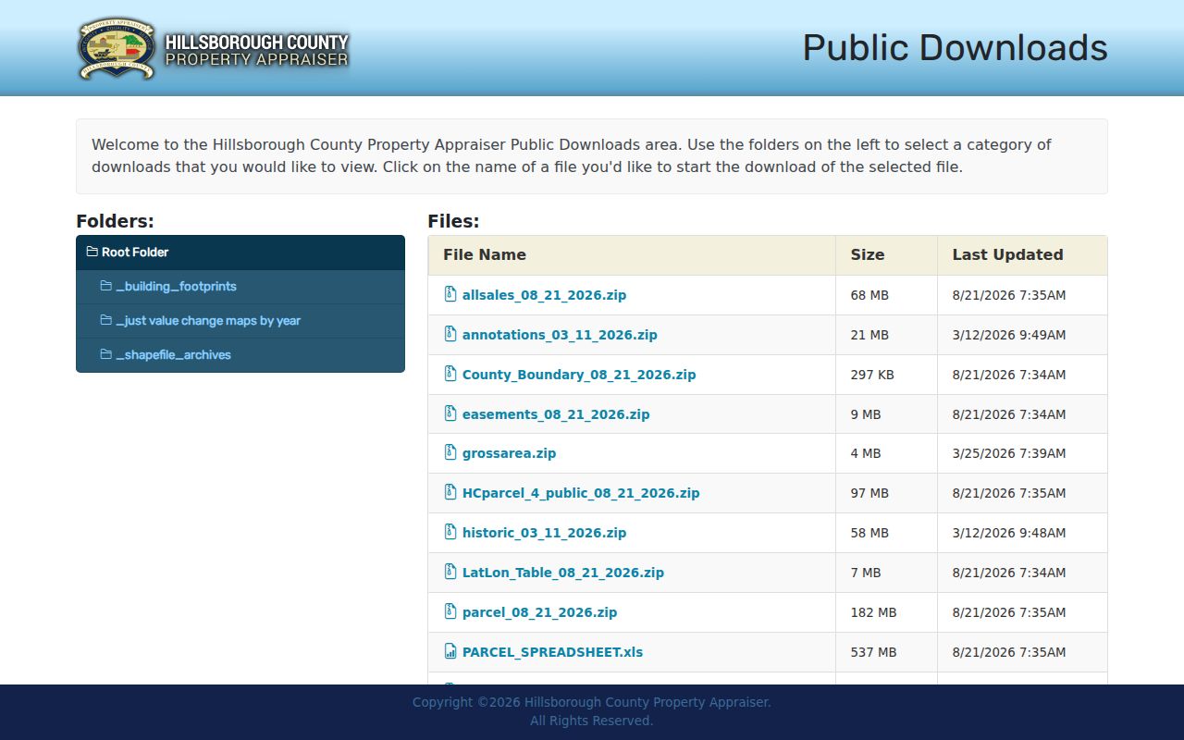Click the File Name column header
This screenshot has height=740, width=1184.
632,255
